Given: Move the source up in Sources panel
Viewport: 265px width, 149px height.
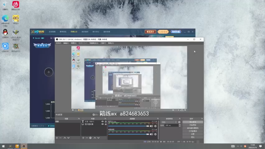Looking at the screenshot, I should click(95, 138).
